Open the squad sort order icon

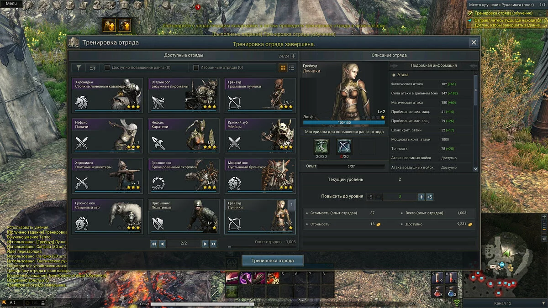pos(93,68)
